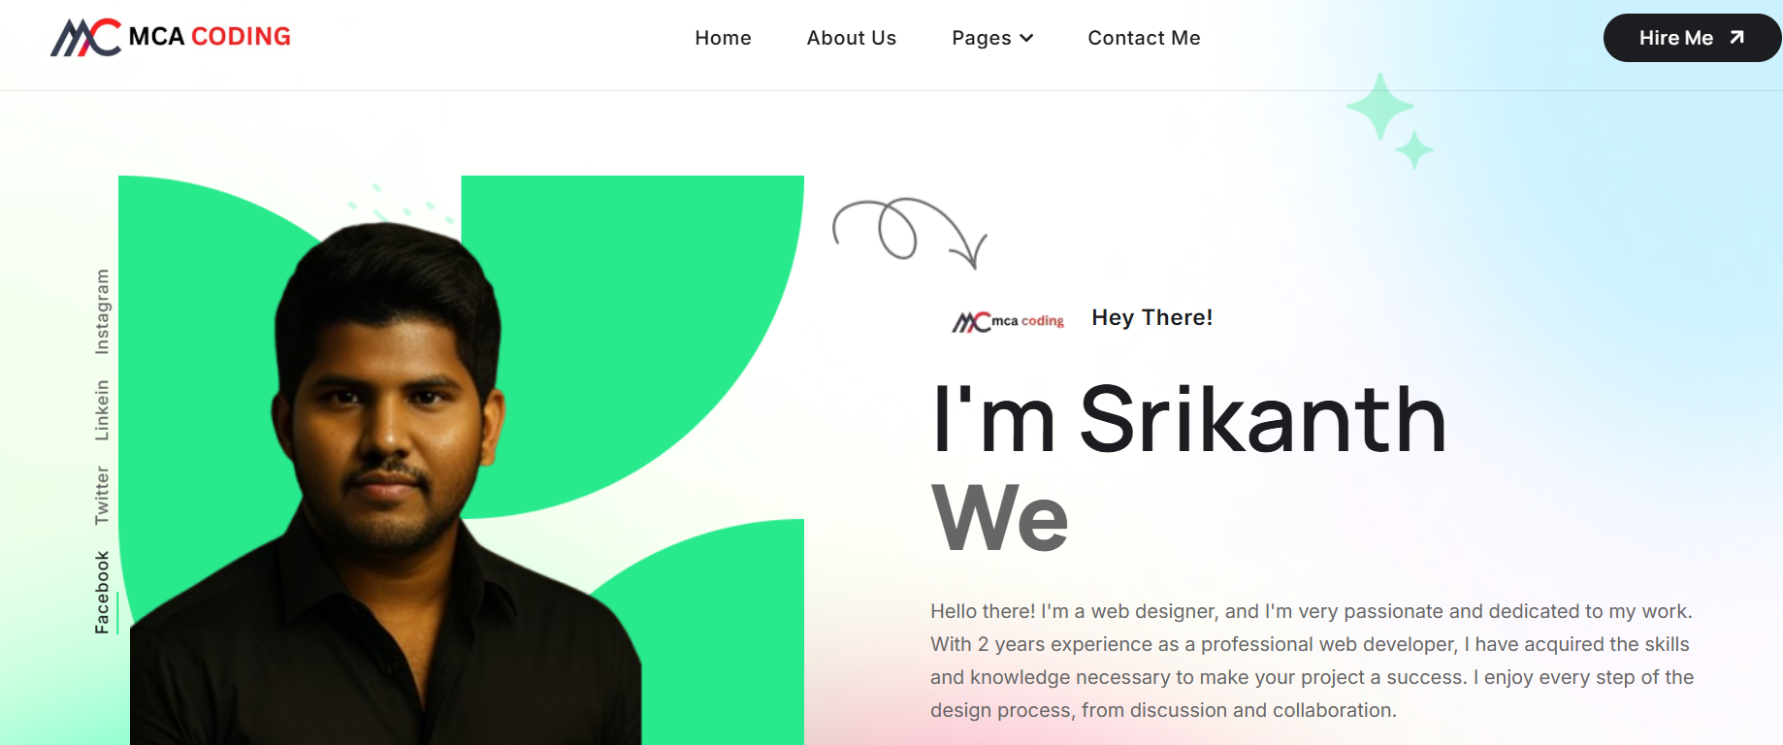Click the small mca coding logo near Hey There
Screen dimensions: 1783x745
coord(1008,321)
